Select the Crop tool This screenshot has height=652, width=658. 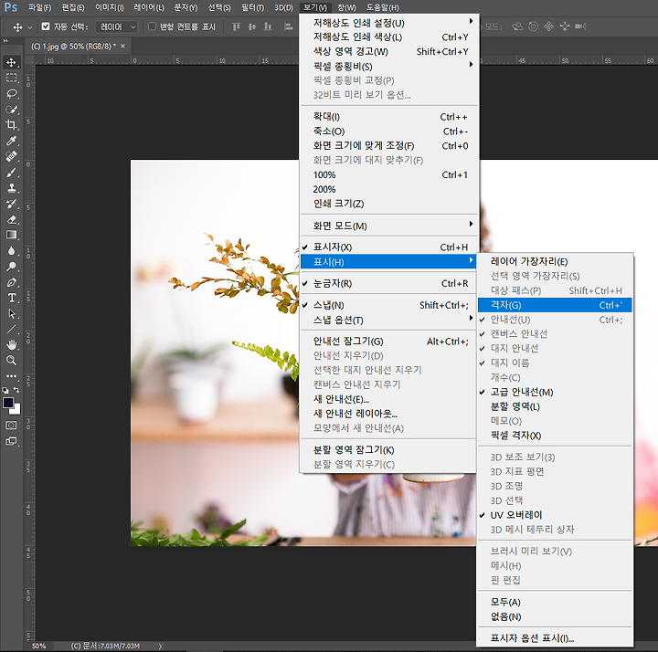11,125
